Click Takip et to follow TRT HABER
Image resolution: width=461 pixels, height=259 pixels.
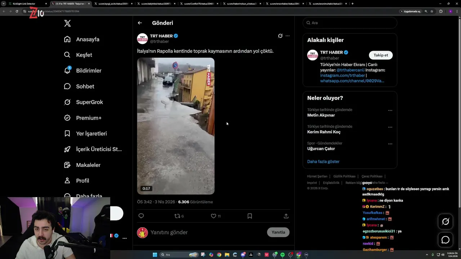pyautogui.click(x=381, y=55)
